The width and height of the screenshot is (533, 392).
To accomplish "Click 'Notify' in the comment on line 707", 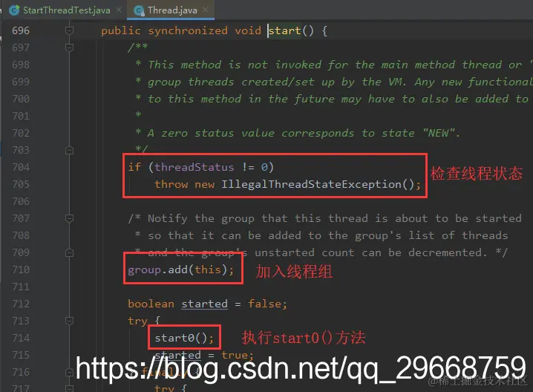I will 168,218.
